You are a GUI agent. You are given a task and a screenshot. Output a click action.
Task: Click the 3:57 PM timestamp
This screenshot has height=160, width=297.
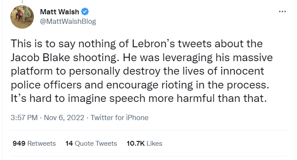click(x=24, y=118)
